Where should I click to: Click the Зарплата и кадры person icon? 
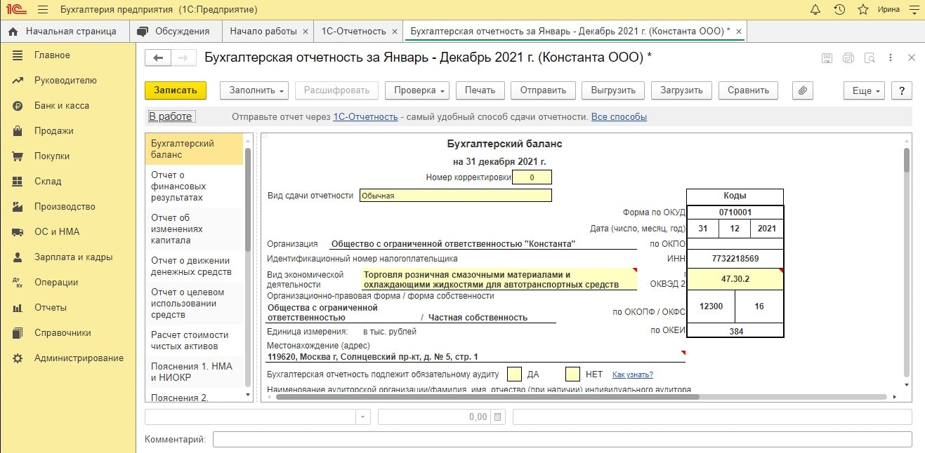pyautogui.click(x=18, y=257)
